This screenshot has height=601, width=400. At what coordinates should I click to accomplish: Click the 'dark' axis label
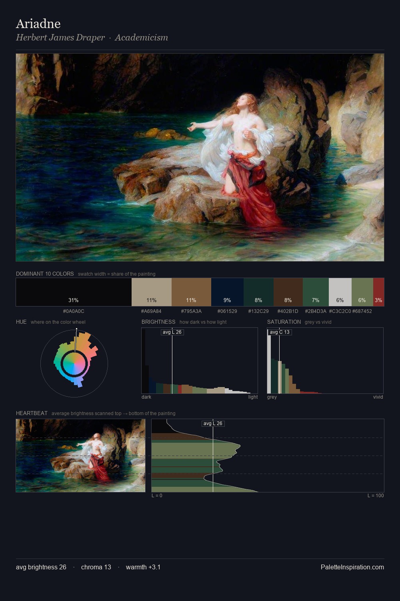(146, 397)
